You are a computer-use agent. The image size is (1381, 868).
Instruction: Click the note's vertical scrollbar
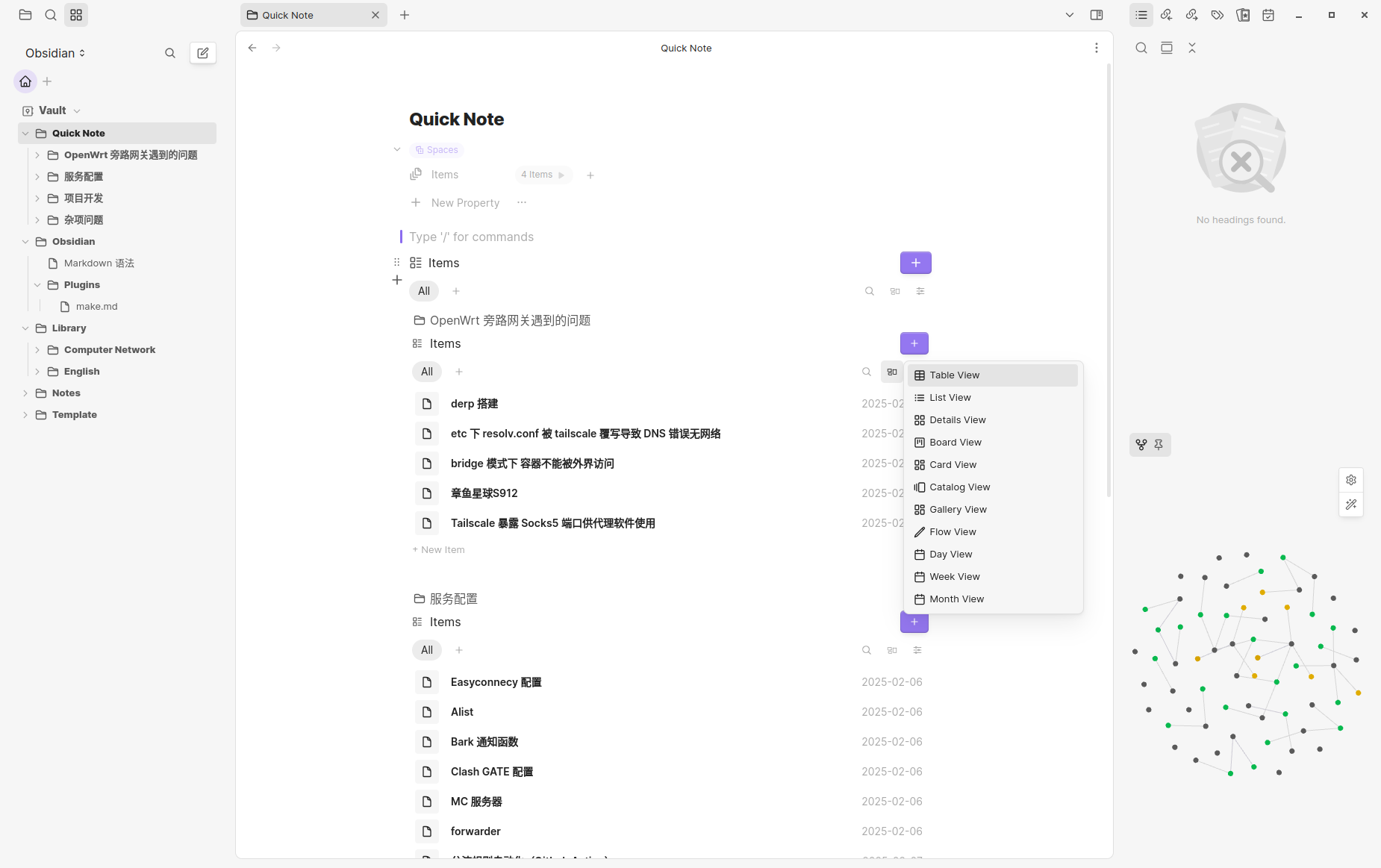click(x=1109, y=280)
